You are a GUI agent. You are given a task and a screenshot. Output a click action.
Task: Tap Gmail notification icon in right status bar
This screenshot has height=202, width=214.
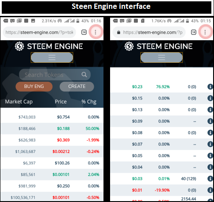129,21
